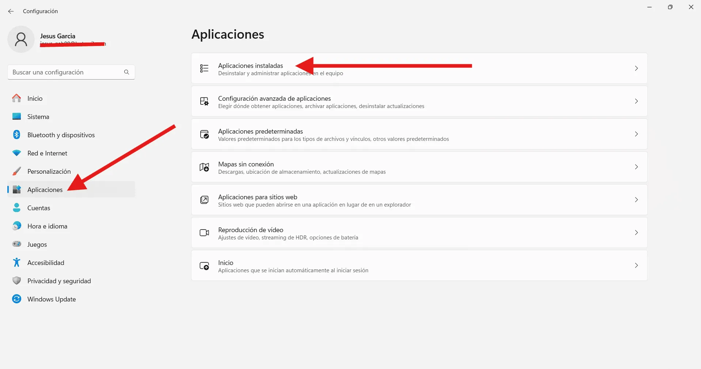Open Configuración avanzada de aplicaciones chevron

point(636,101)
